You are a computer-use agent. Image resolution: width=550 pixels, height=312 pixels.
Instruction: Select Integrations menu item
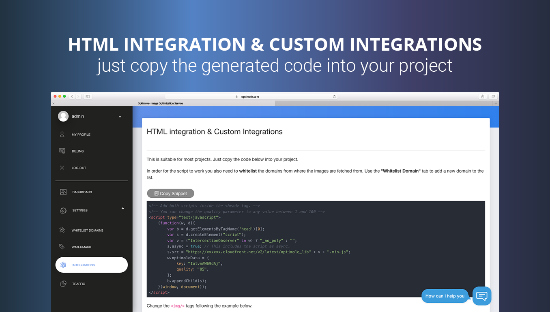92,265
